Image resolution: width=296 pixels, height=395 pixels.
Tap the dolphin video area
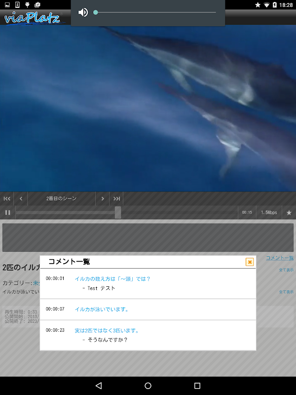pos(148,108)
